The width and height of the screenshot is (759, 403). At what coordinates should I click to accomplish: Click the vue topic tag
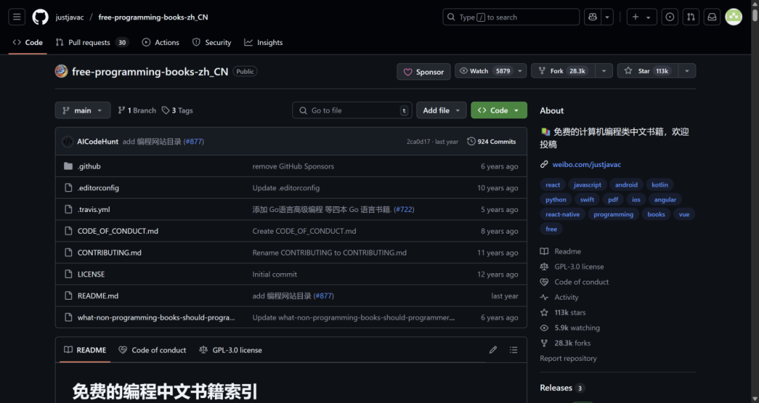pos(684,214)
